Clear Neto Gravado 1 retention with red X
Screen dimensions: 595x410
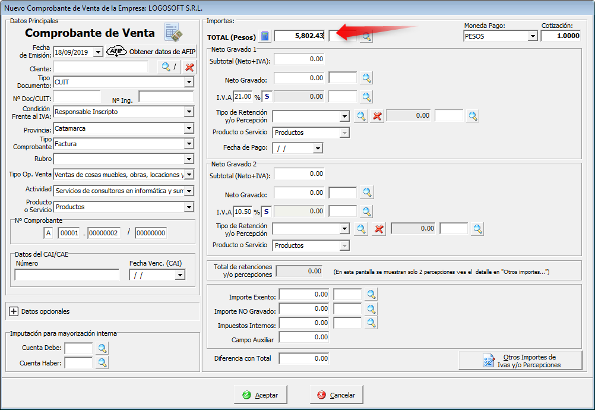coord(376,116)
